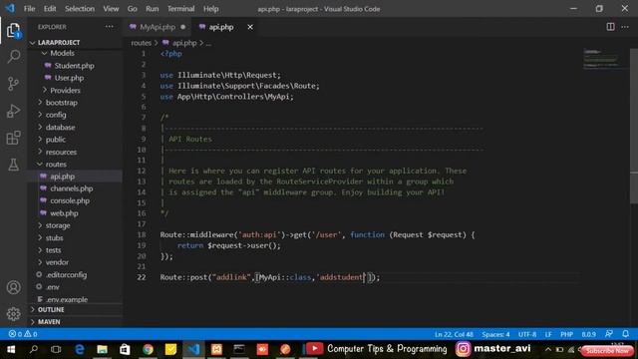Click LF end-of-line selector
Image resolution: width=638 pixels, height=359 pixels.
coord(548,334)
